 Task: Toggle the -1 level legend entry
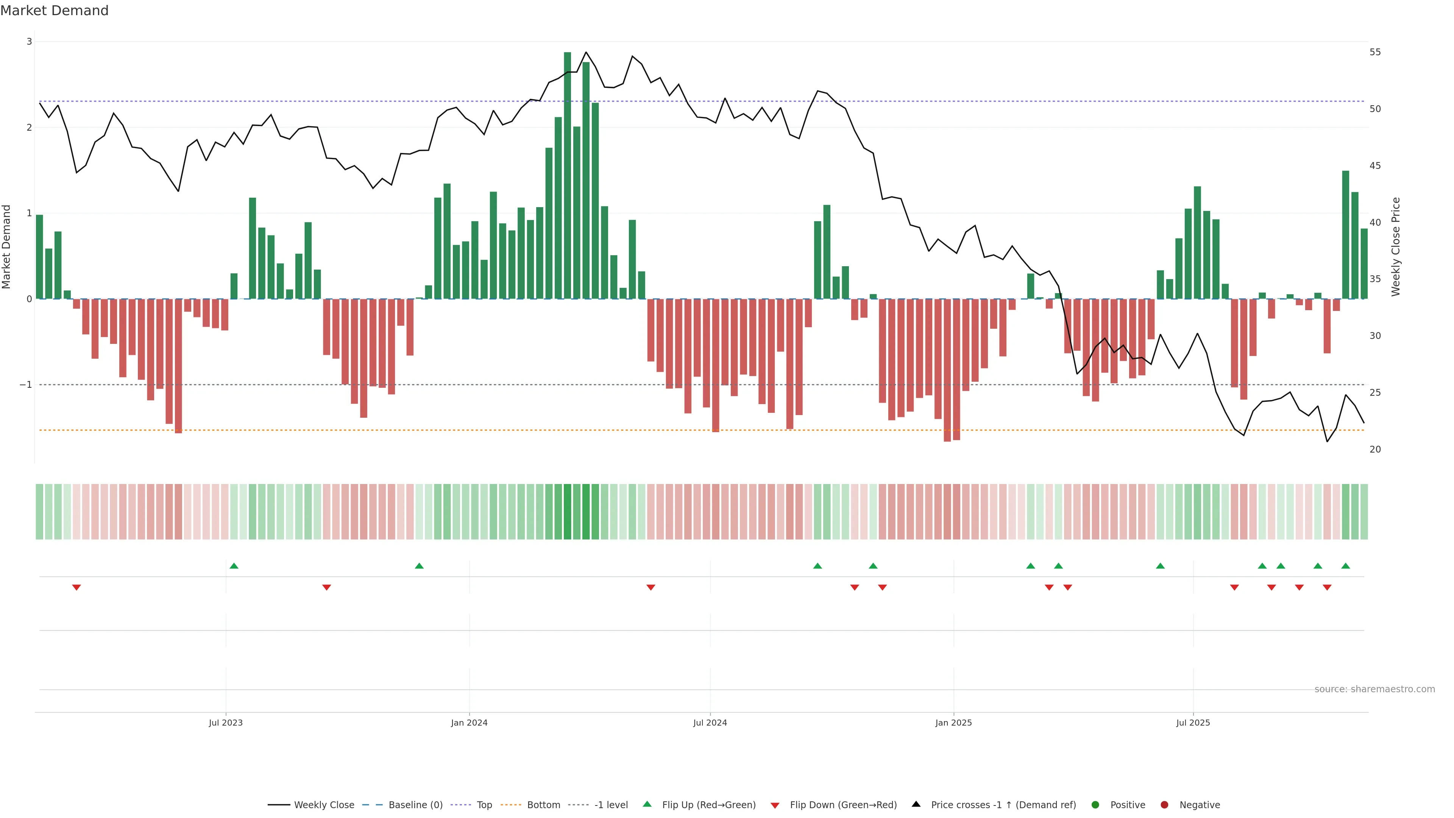click(611, 804)
